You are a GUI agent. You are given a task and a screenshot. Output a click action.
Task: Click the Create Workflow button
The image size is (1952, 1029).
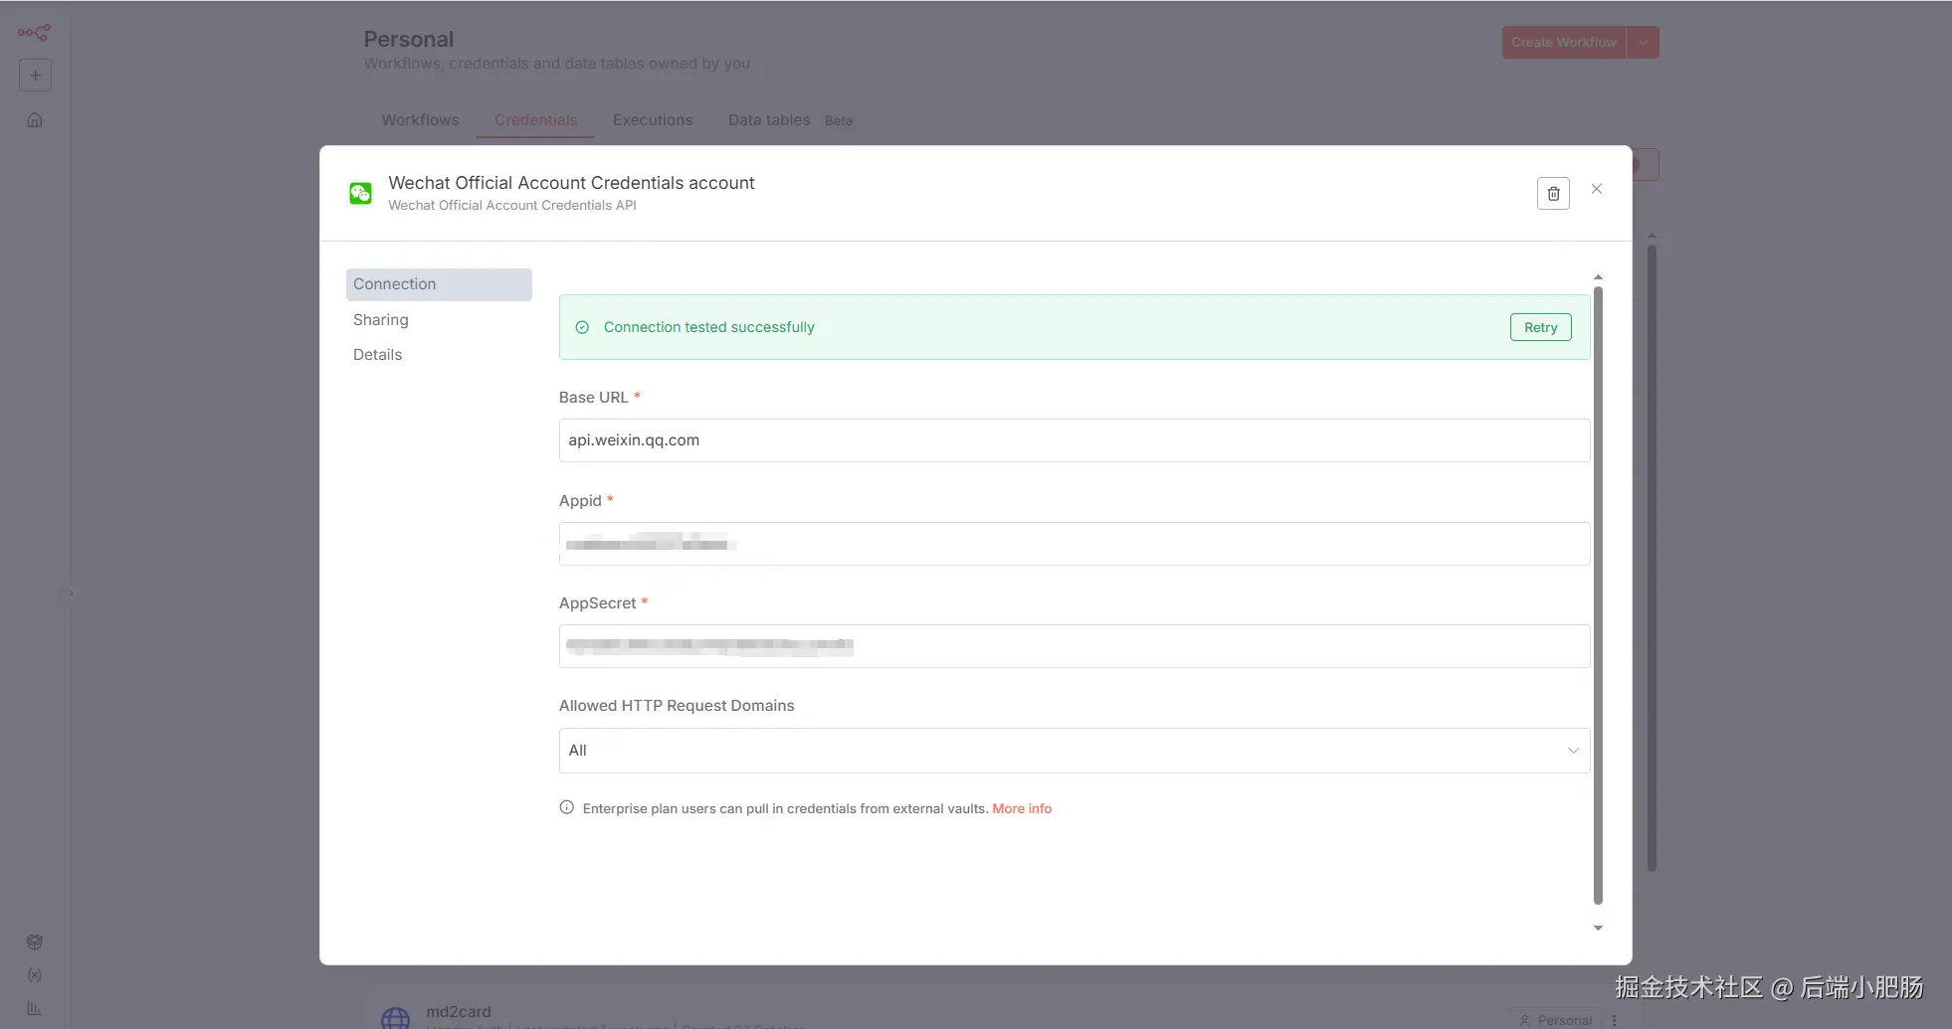click(x=1564, y=43)
